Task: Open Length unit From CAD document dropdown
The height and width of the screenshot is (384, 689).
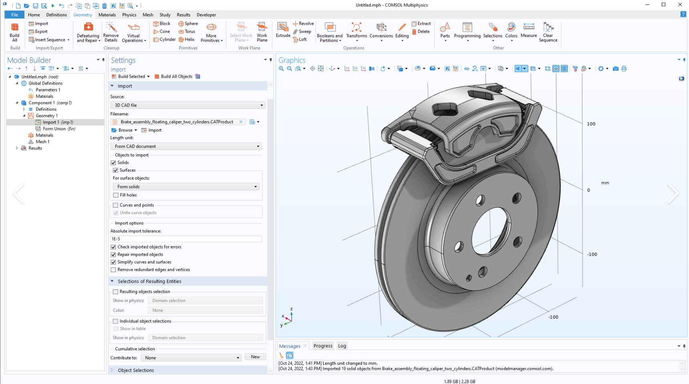Action: tap(186, 146)
